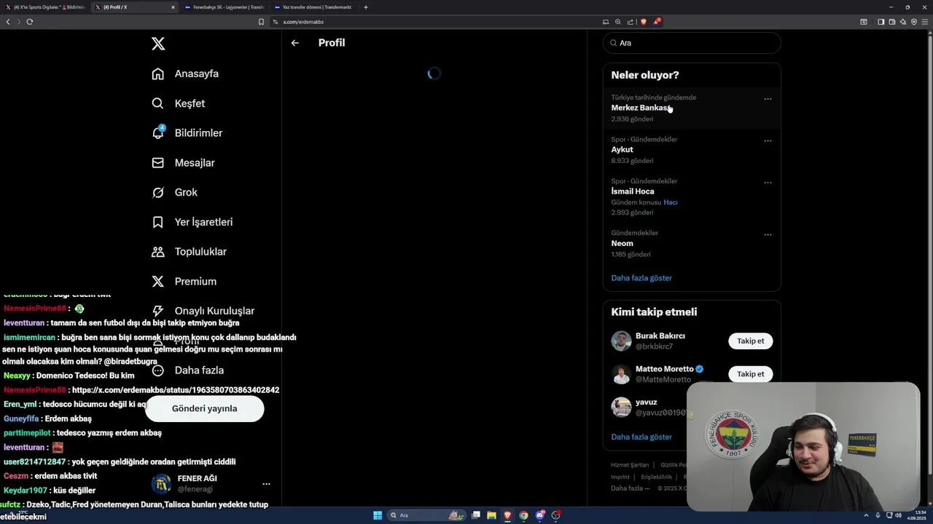Open Keşfet explore section
This screenshot has height=524, width=933.
point(178,103)
